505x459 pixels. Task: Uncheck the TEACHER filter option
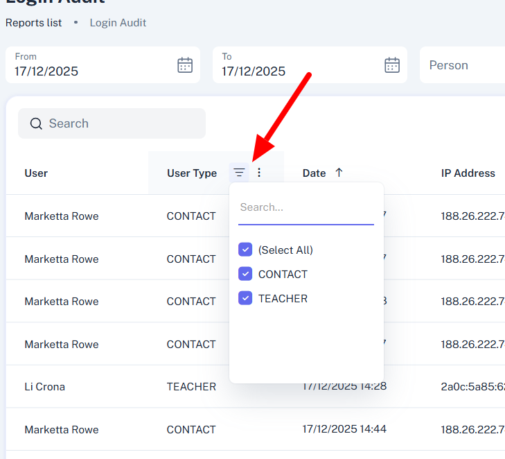[245, 298]
